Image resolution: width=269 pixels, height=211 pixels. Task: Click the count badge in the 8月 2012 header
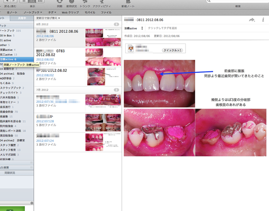[116, 24]
